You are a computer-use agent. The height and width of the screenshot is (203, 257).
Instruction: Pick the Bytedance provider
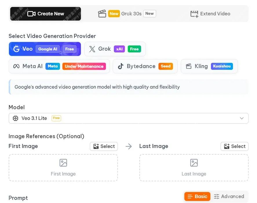coord(145,66)
